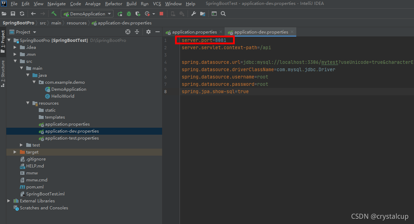
Task: Click the spring.jpa.show-sql=true line
Action: tap(215, 91)
